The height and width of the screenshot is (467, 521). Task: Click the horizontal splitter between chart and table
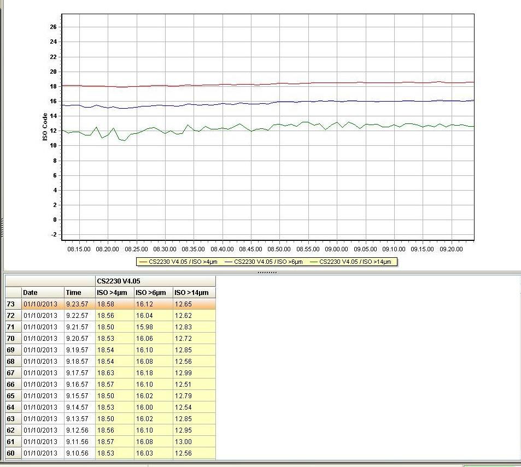(266, 271)
